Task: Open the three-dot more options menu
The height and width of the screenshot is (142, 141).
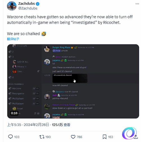Action: coord(137,4)
